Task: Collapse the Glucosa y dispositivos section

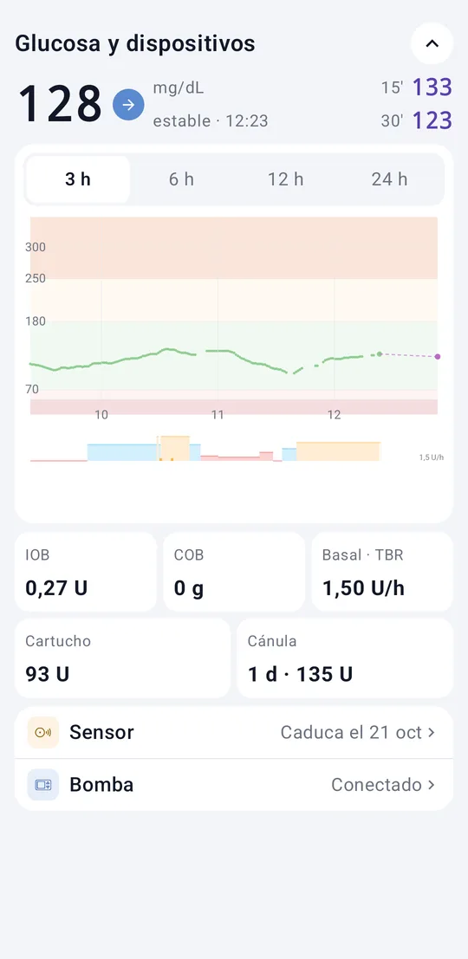Action: [432, 43]
